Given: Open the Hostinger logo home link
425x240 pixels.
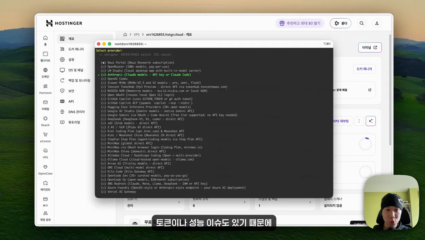Looking at the screenshot, I should coord(64,23).
